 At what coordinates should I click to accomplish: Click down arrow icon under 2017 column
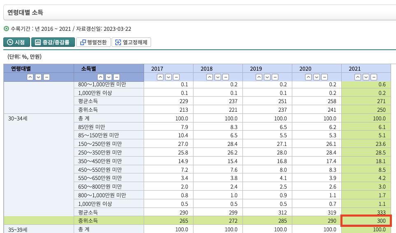click(x=168, y=77)
